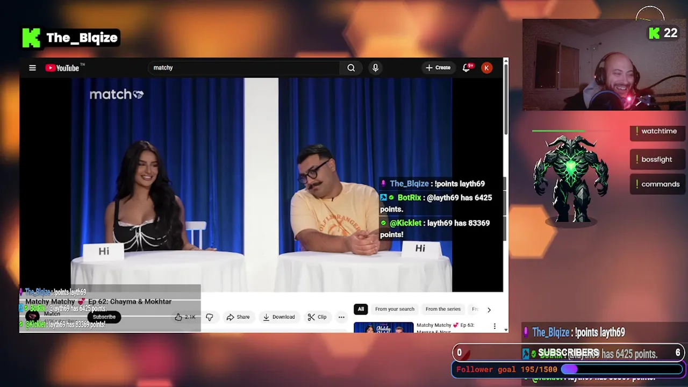Open the K account avatar menu
The height and width of the screenshot is (387, 688).
[486, 68]
